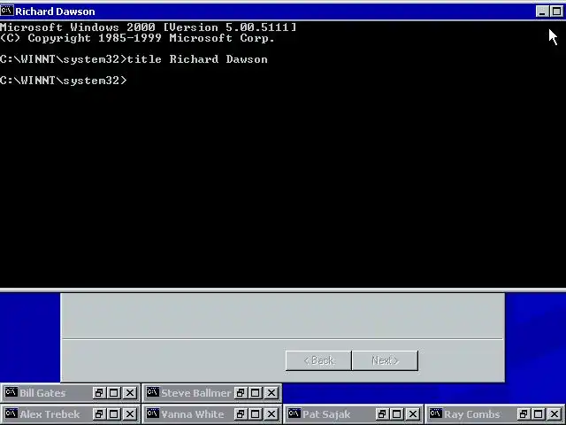The width and height of the screenshot is (566, 425).
Task: Click the empty C:\WINNT\system32> prompt line
Action: pyautogui.click(x=64, y=81)
